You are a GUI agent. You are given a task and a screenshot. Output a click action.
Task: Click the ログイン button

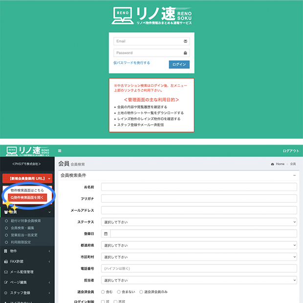coord(179,65)
